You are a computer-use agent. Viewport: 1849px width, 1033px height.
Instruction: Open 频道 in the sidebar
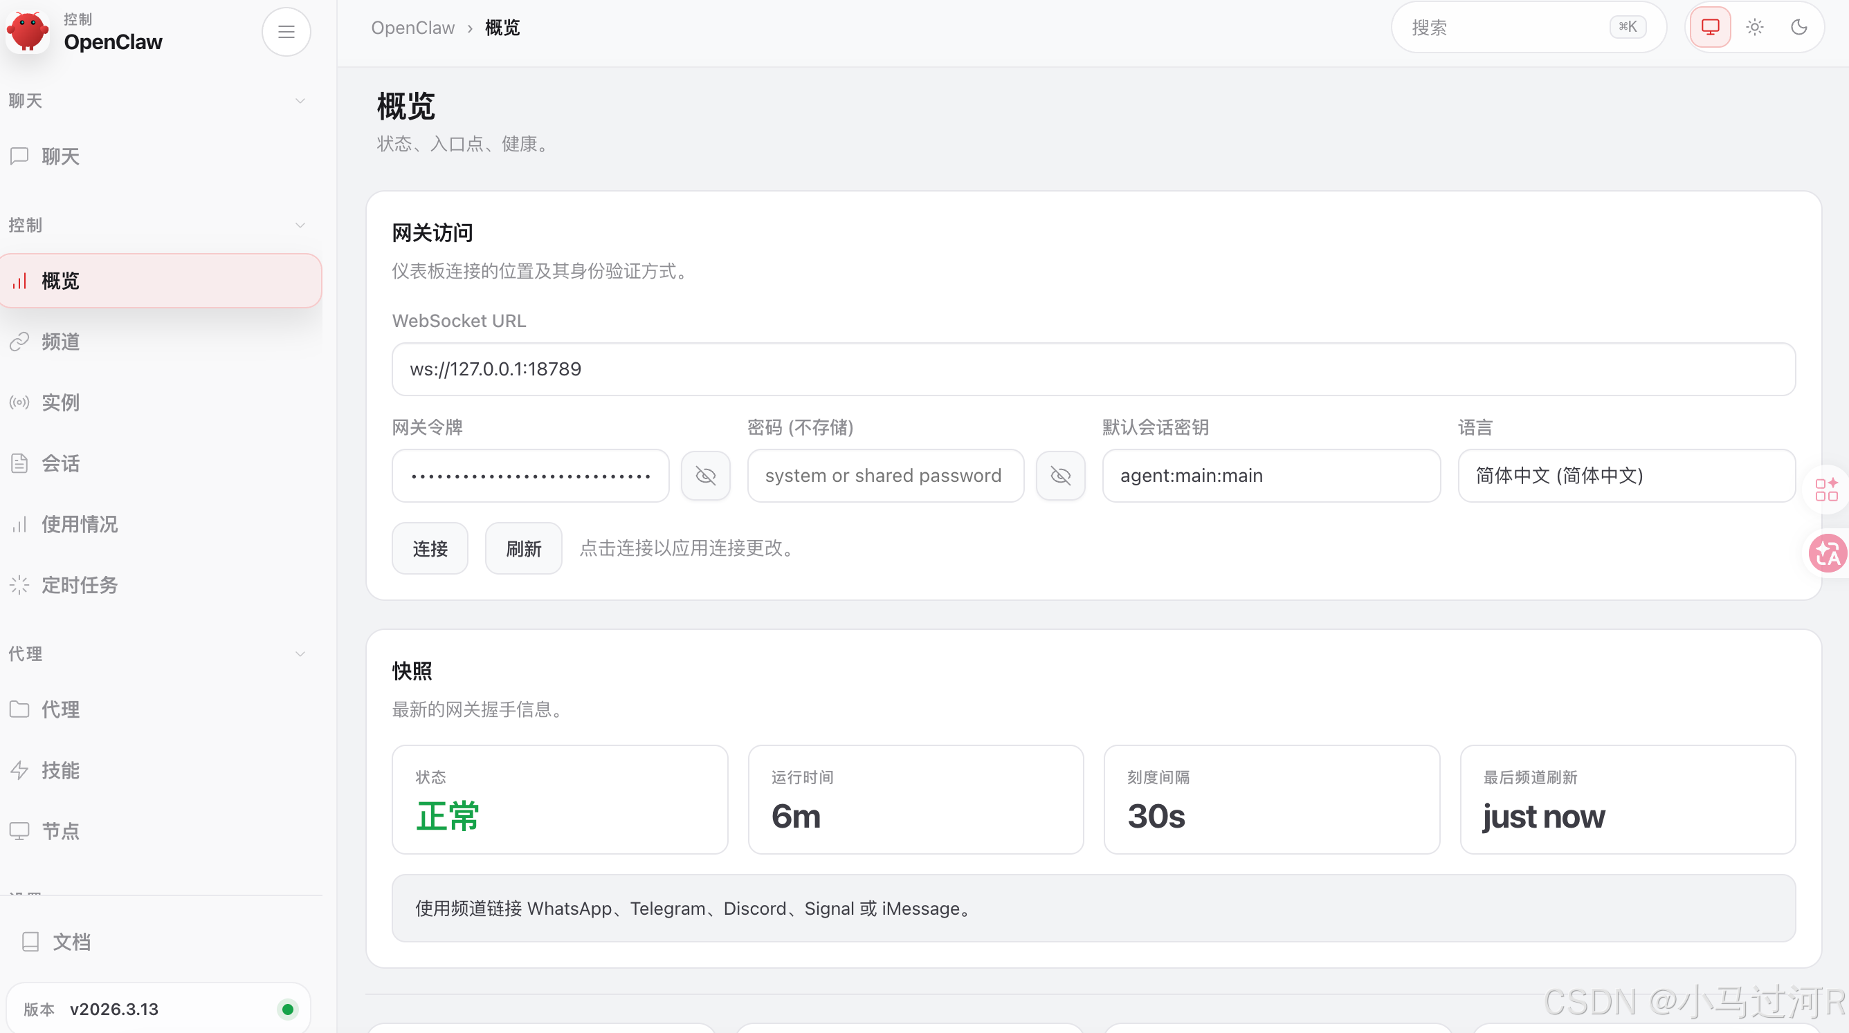60,342
